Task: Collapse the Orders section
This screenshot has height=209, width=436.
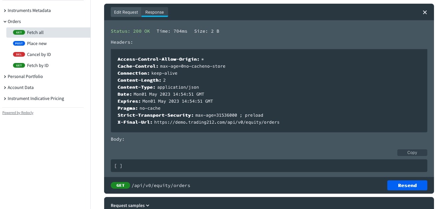Action: click(x=14, y=21)
